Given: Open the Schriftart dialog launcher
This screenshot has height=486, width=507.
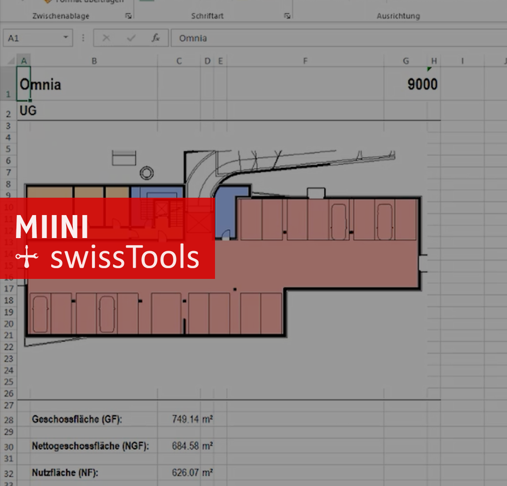Looking at the screenshot, I should click(287, 16).
